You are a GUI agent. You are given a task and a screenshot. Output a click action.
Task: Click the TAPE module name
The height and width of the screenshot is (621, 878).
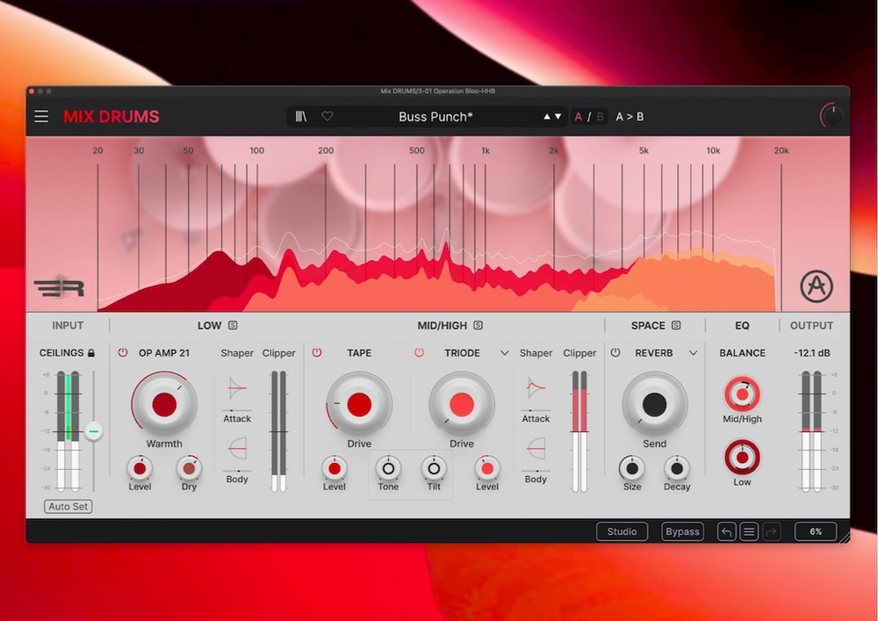click(x=359, y=353)
